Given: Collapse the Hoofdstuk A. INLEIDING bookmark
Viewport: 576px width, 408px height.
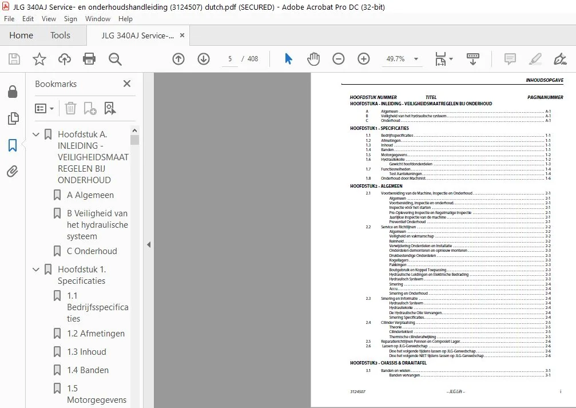Looking at the screenshot, I should tap(36, 134).
